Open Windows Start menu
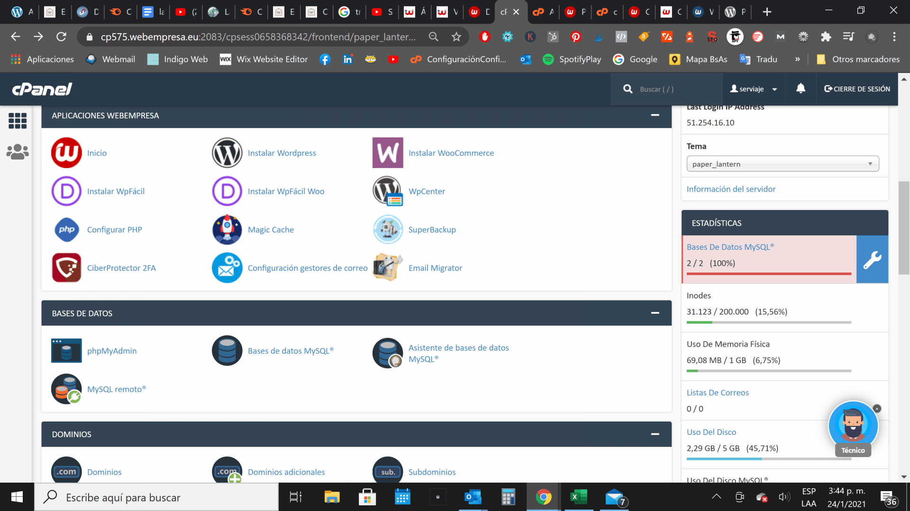This screenshot has width=910, height=511. tap(17, 497)
